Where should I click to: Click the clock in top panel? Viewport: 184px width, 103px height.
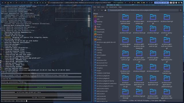click(x=161, y=3)
